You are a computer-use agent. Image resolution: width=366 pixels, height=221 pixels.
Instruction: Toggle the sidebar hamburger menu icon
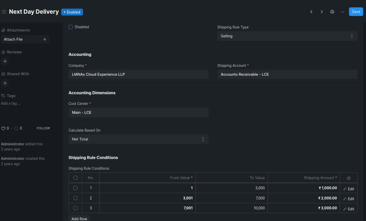click(4, 12)
